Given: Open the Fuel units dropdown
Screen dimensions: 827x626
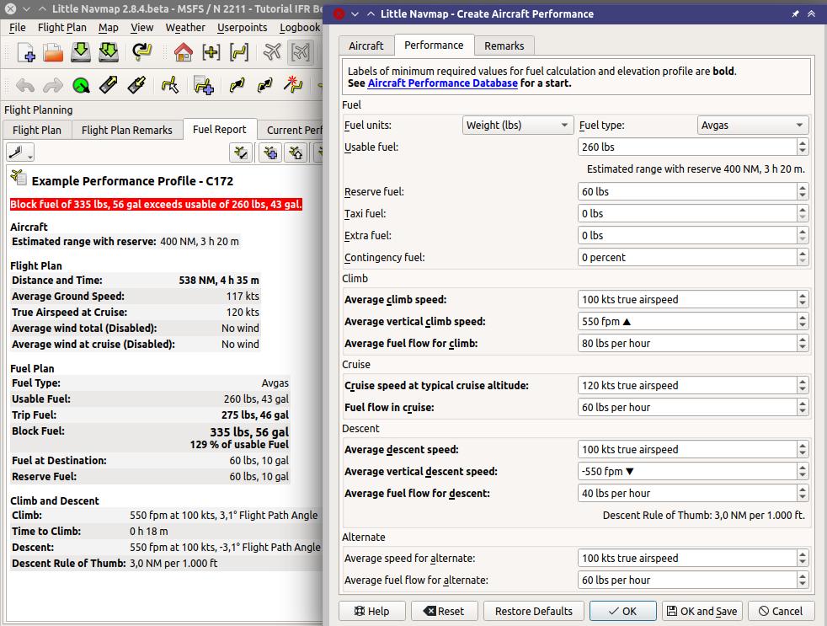Looking at the screenshot, I should coord(517,125).
